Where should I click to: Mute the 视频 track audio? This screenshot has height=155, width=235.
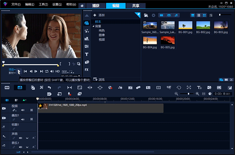tap(22, 110)
